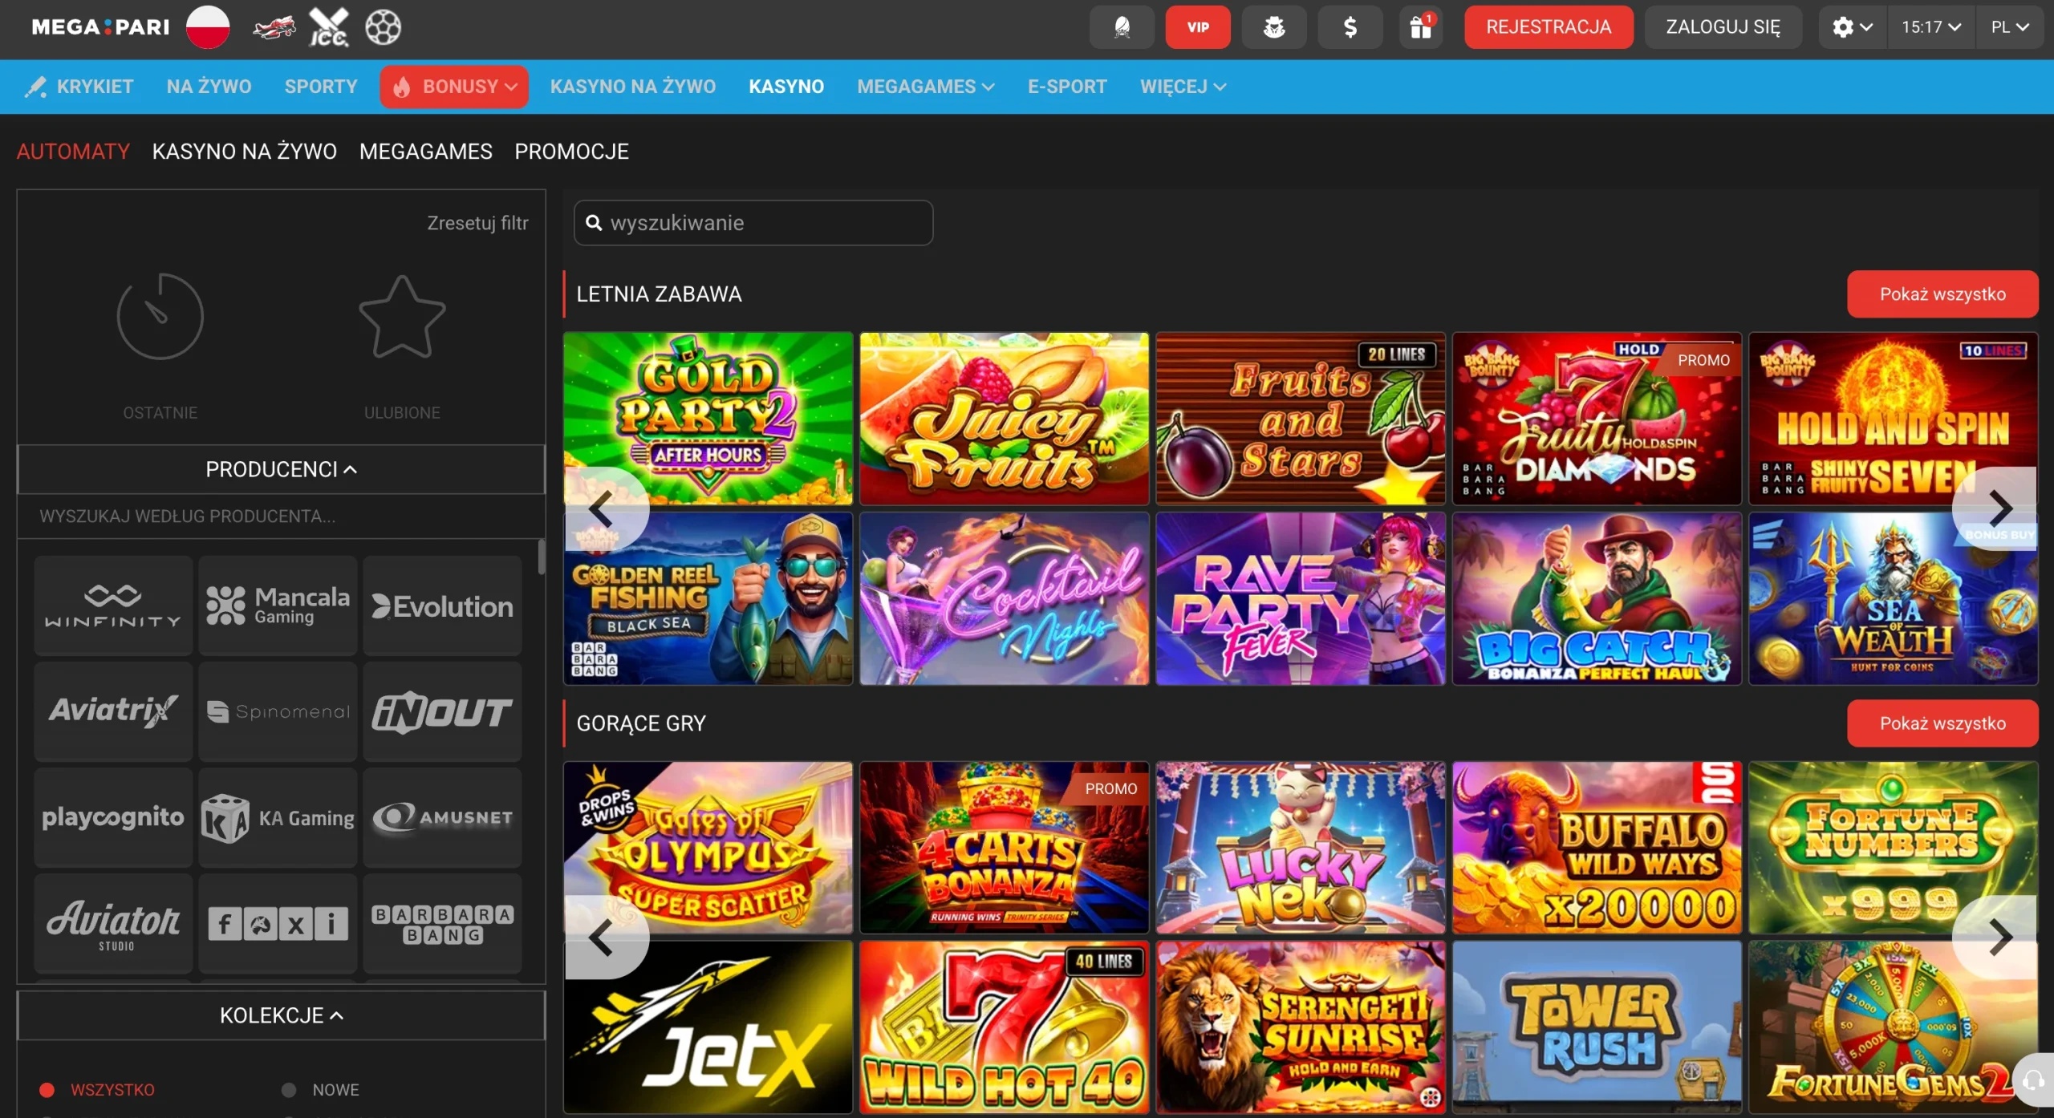
Task: Click the OSTATNIE clock icon
Action: pos(160,317)
